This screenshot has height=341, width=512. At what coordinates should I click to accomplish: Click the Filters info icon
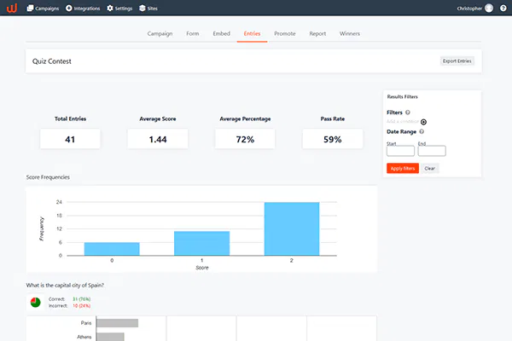[408, 113]
